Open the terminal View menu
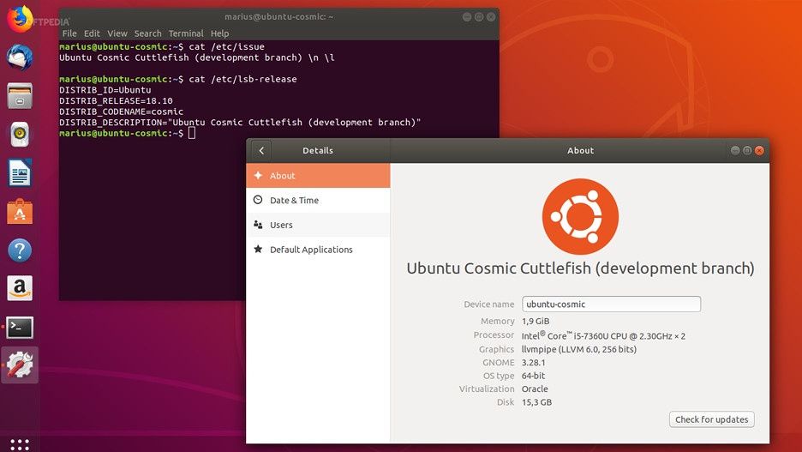 [117, 33]
